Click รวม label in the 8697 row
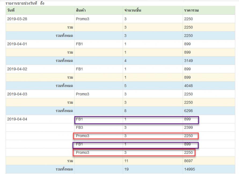The height and width of the screenshot is (174, 239). coord(70,161)
